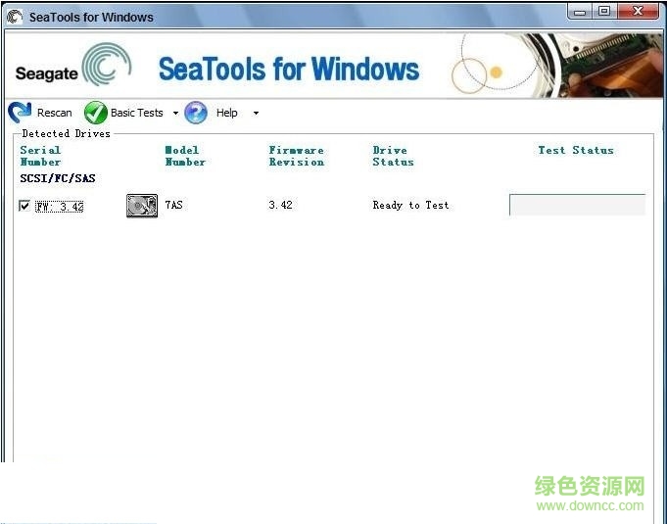
Task: Open the Basic Tests menu label
Action: [x=136, y=113]
